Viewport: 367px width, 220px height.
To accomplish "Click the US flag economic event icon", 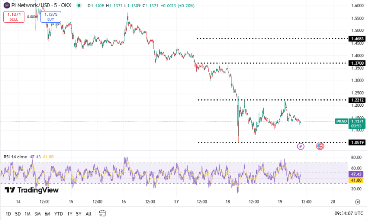I will coord(319,146).
